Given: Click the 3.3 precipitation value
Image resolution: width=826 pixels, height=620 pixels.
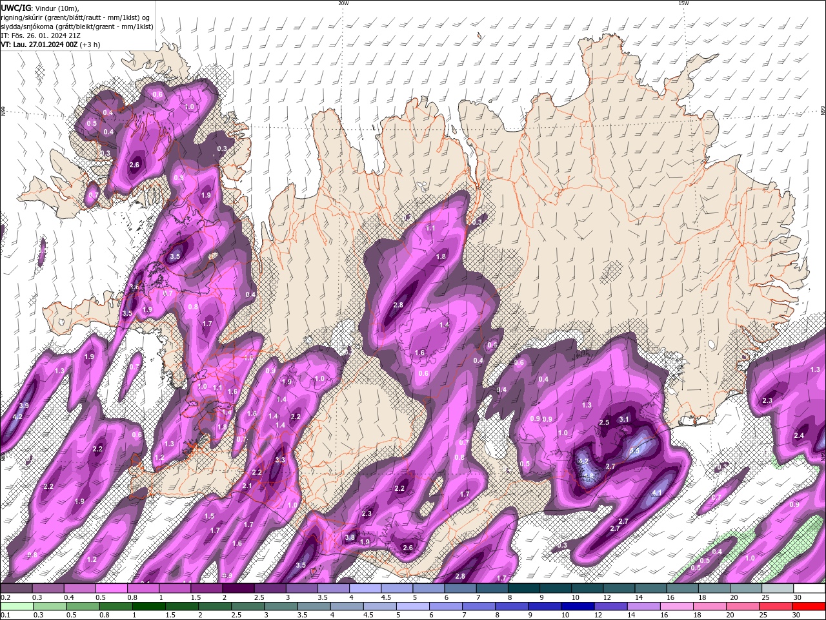Looking at the screenshot, I should coord(280,460).
